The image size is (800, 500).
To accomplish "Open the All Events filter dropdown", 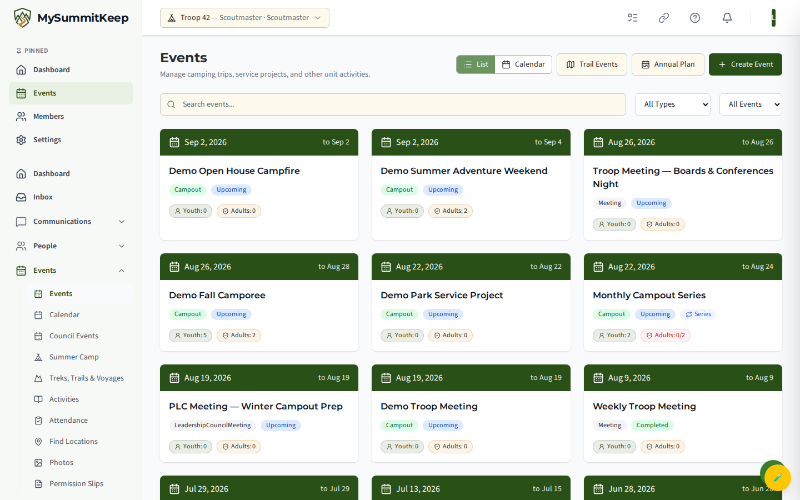I will click(x=751, y=104).
